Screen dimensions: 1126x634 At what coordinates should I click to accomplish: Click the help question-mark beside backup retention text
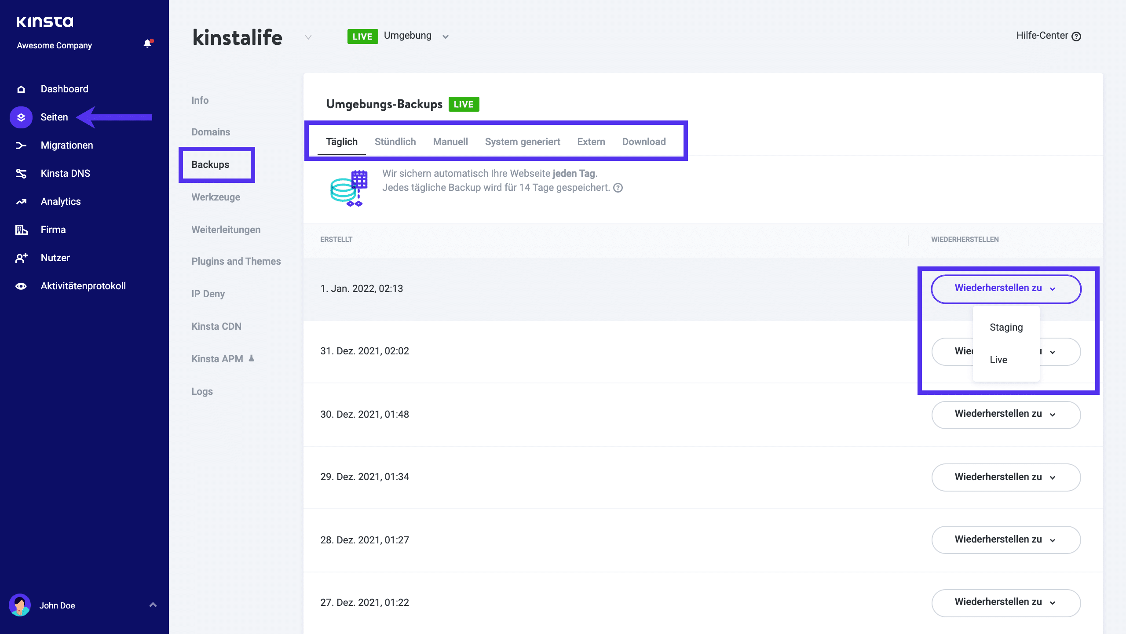coord(618,188)
